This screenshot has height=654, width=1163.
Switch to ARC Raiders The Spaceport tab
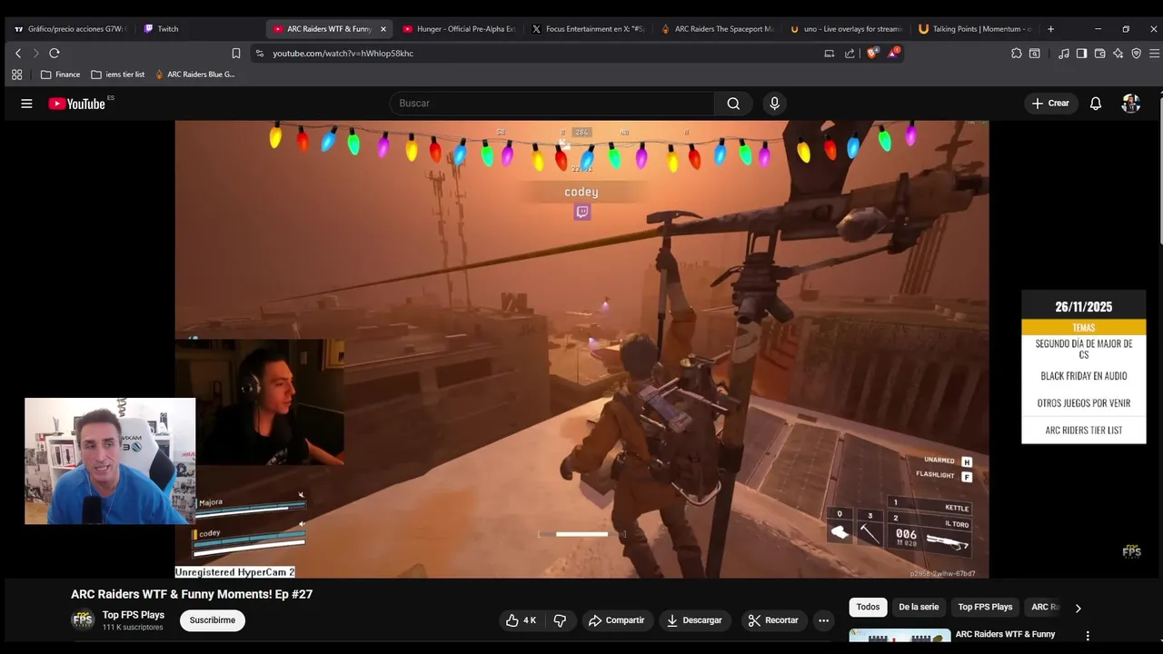[x=718, y=29]
